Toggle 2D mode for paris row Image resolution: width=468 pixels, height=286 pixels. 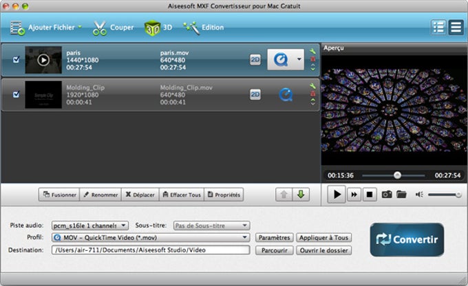[255, 60]
